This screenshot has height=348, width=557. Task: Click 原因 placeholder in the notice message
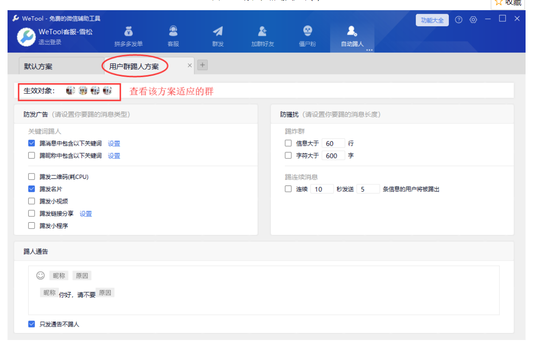coord(105,293)
